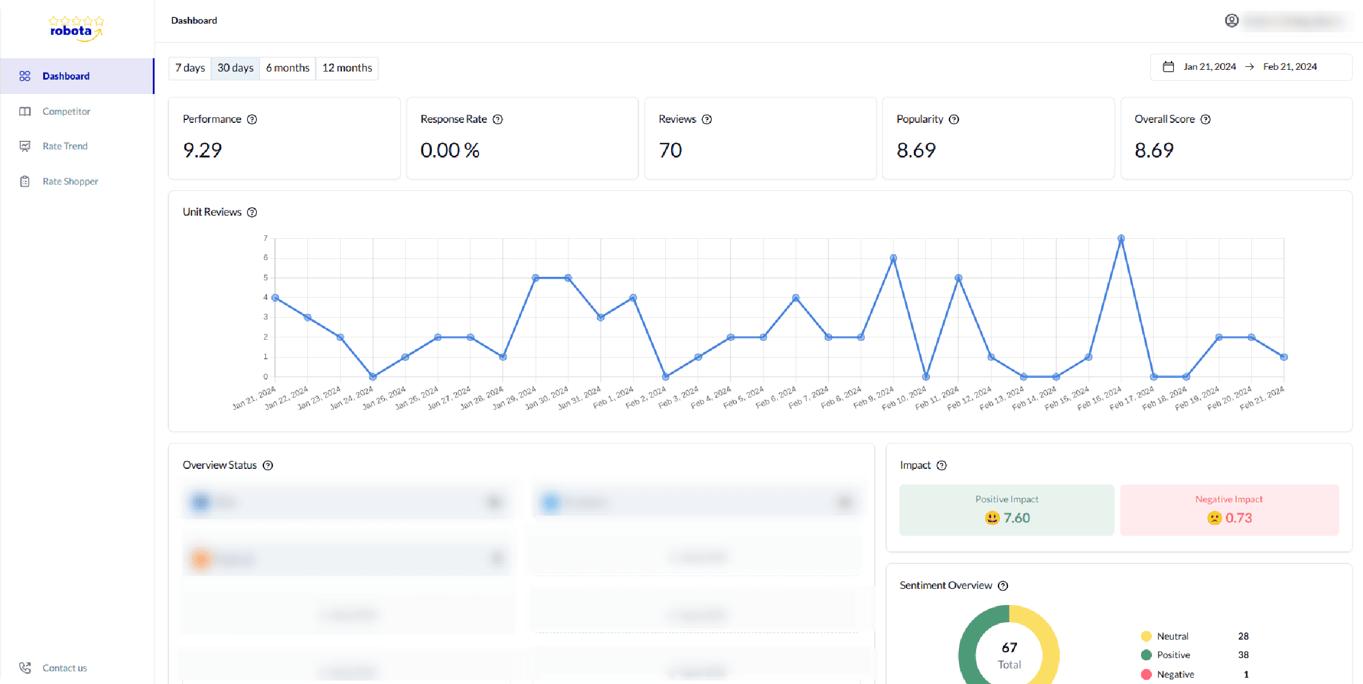Open the user account profile icon
Viewport: 1363px width, 684px height.
pyautogui.click(x=1232, y=21)
